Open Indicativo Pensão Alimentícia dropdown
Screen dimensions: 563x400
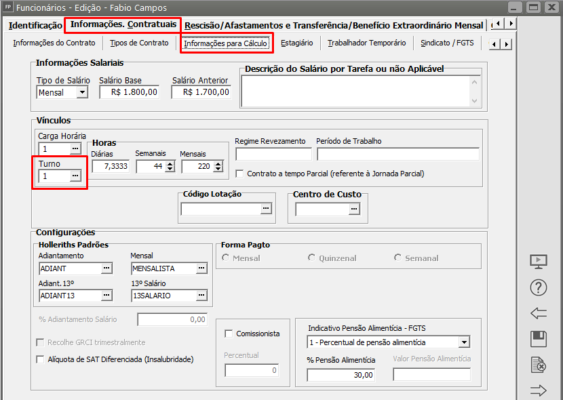(463, 342)
